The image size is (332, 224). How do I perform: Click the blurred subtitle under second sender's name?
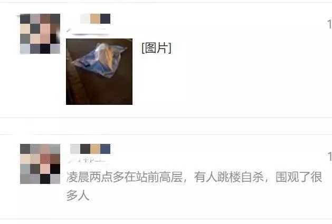[88, 160]
